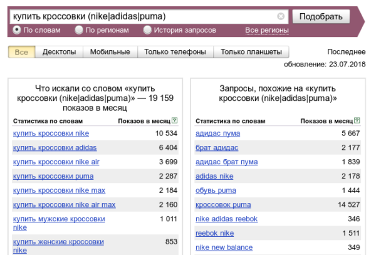381x255 pixels.
Task: Click the 2 287 impressions value
Action: [x=168, y=176]
